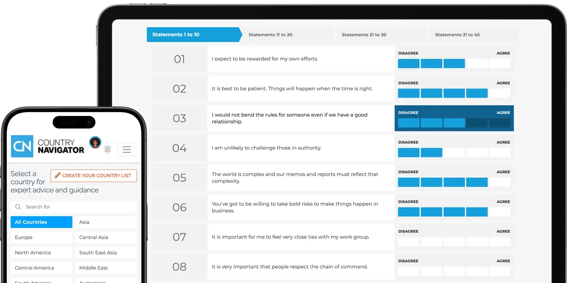Viewport: 567px width, 283px height.
Task: Choose the Middle East region
Action: 106,268
